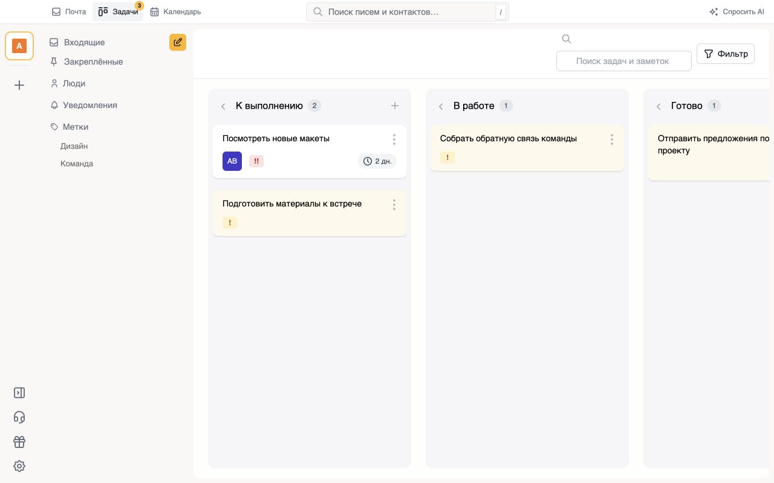Image resolution: width=774 pixels, height=483 pixels.
Task: Open the settings gear icon
Action: [x=19, y=466]
